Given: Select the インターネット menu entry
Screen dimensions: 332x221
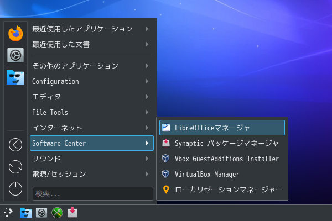Looking at the screenshot, I should click(x=92, y=128).
